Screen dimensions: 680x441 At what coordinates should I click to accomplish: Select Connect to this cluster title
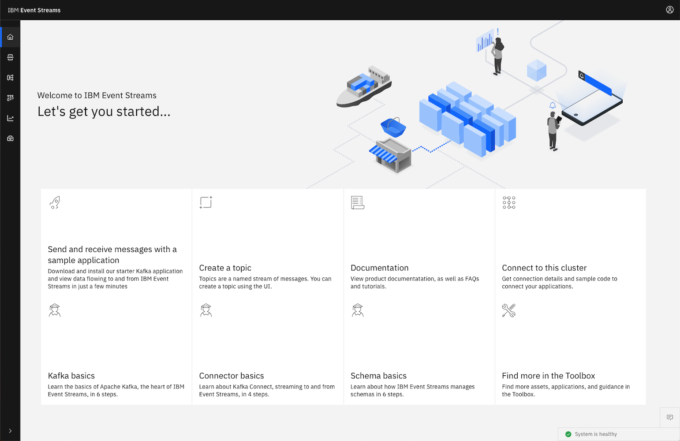[x=544, y=268]
